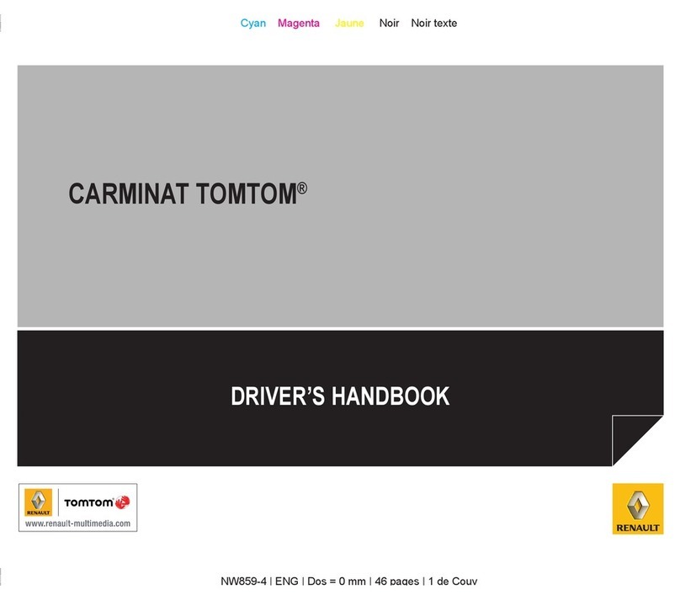
Task: Select the 'Cyan' color label
Action: click(253, 23)
